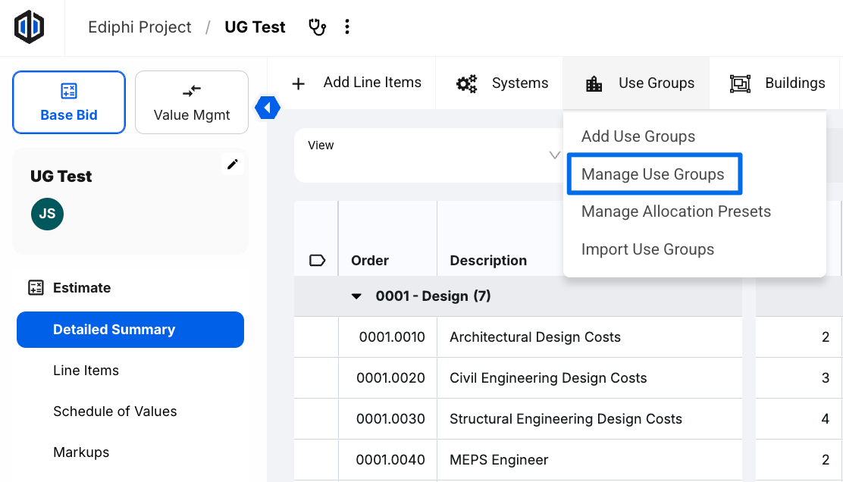
Task: Click the plus icon beside Add Line Items
Action: 299,83
